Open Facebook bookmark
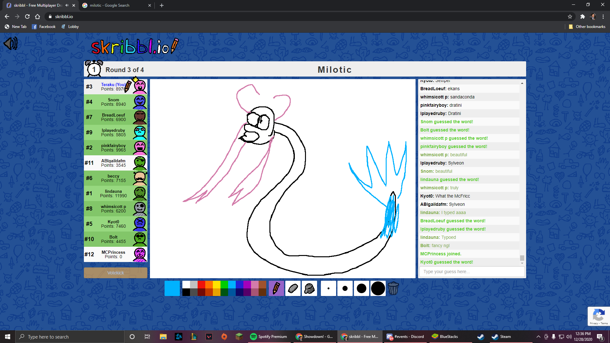 coord(44,27)
